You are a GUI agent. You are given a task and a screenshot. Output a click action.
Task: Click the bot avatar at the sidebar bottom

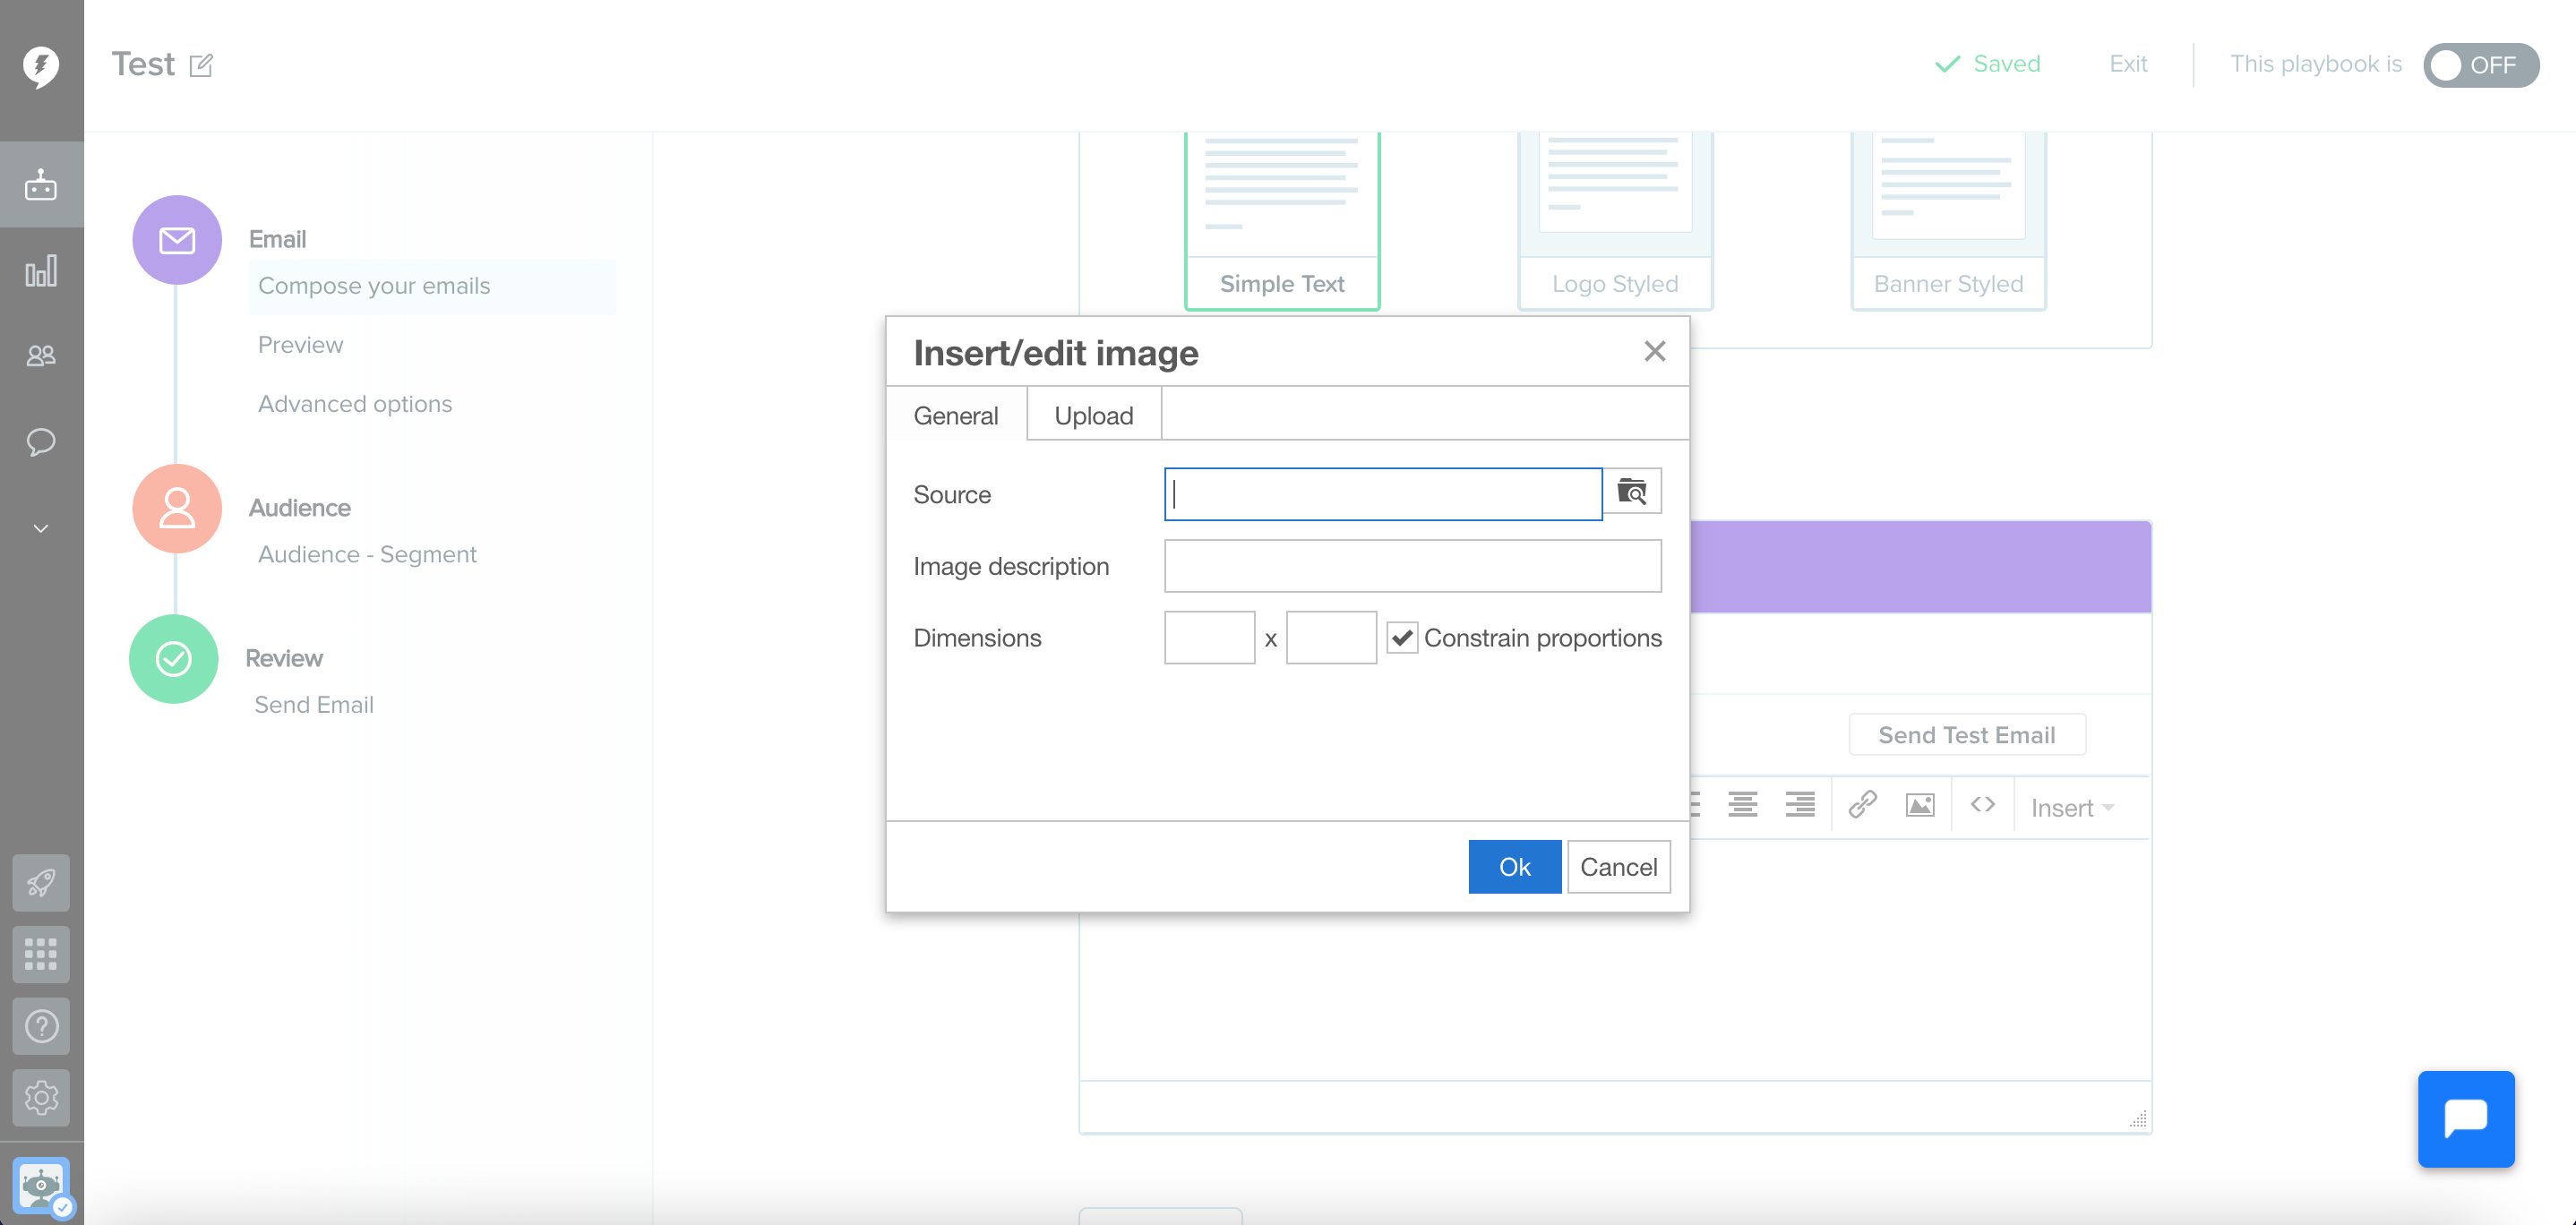point(41,1186)
